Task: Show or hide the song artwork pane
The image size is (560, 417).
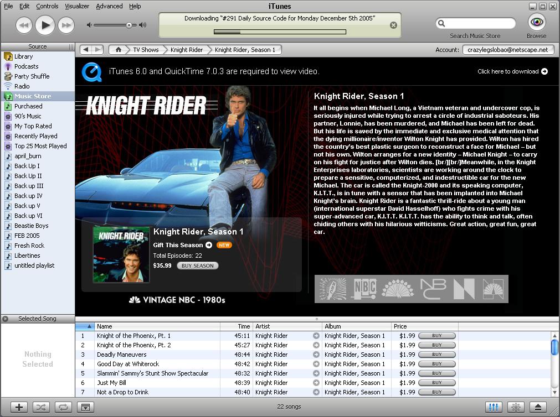Action: coord(85,407)
